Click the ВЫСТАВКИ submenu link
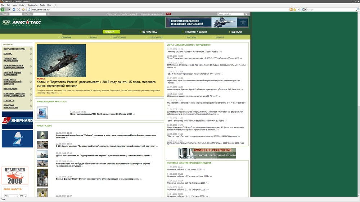The image size is (360, 202). (192, 37)
